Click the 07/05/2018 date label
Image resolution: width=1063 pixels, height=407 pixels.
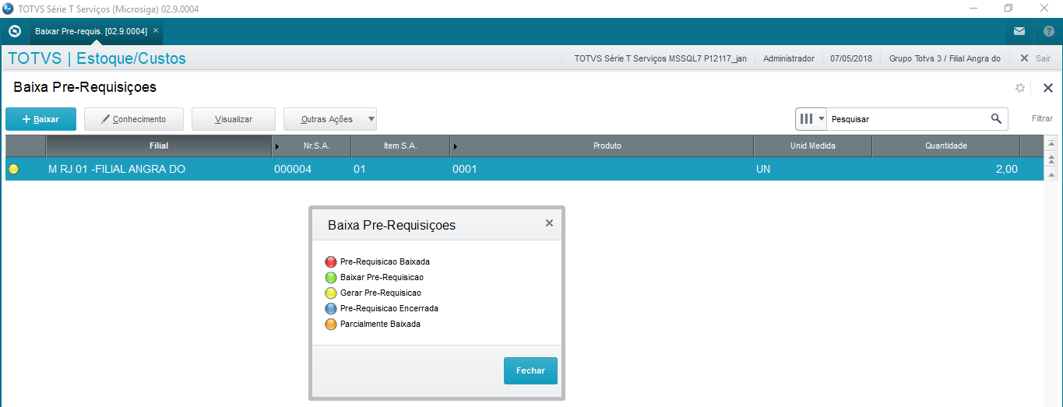[851, 58]
